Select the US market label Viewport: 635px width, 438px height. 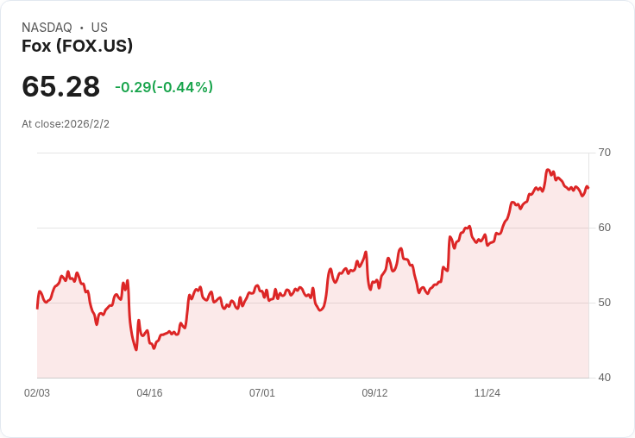99,28
